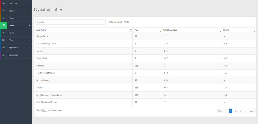
Task: Select the Eat On Monday Truck cell
Action: pyautogui.click(x=46, y=44)
